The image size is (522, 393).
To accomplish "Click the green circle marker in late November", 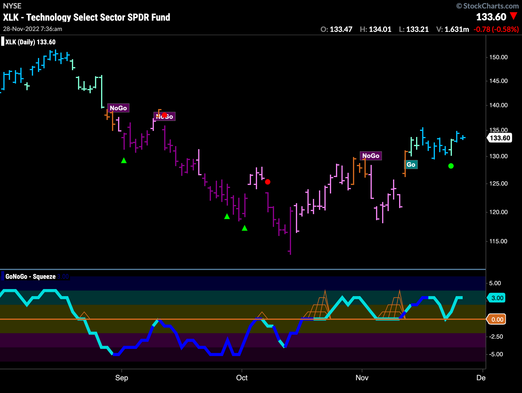I will click(451, 166).
